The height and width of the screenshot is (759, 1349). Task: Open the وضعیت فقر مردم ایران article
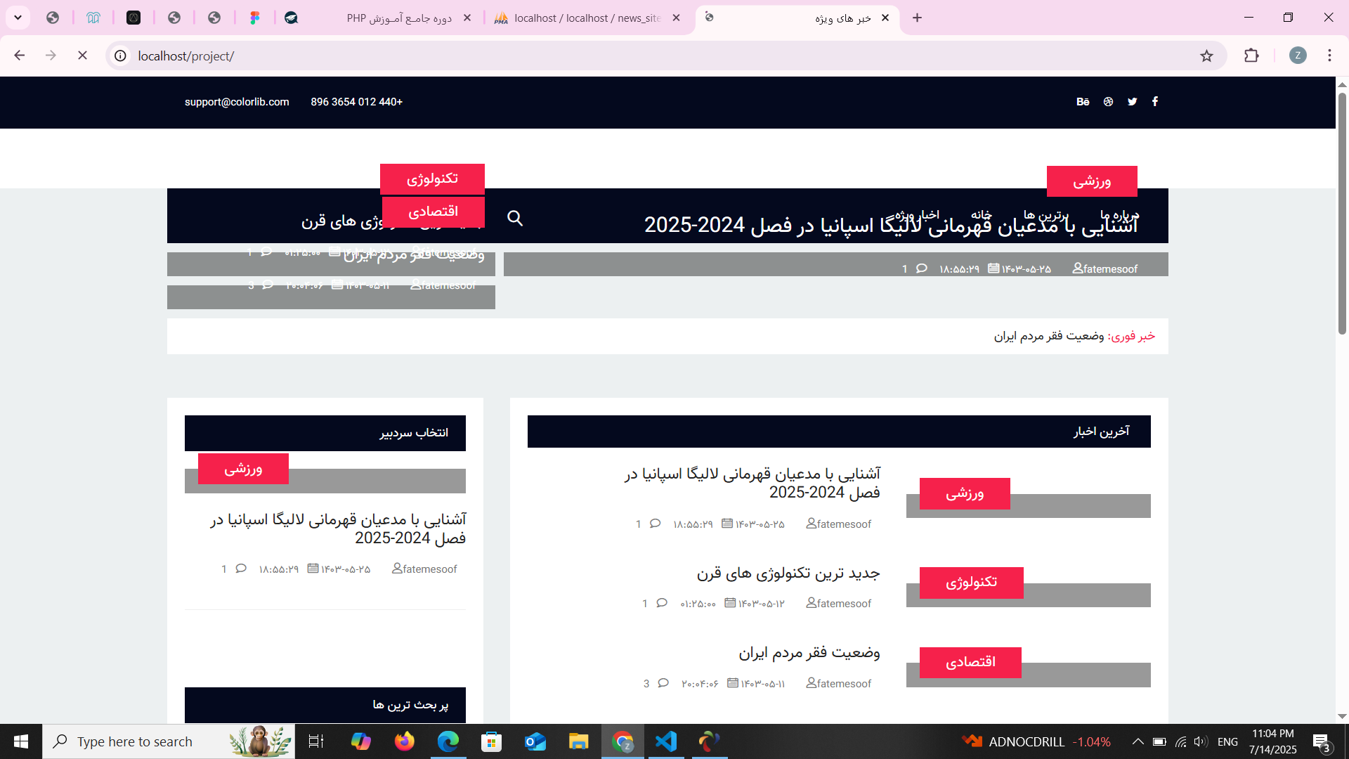tap(809, 653)
